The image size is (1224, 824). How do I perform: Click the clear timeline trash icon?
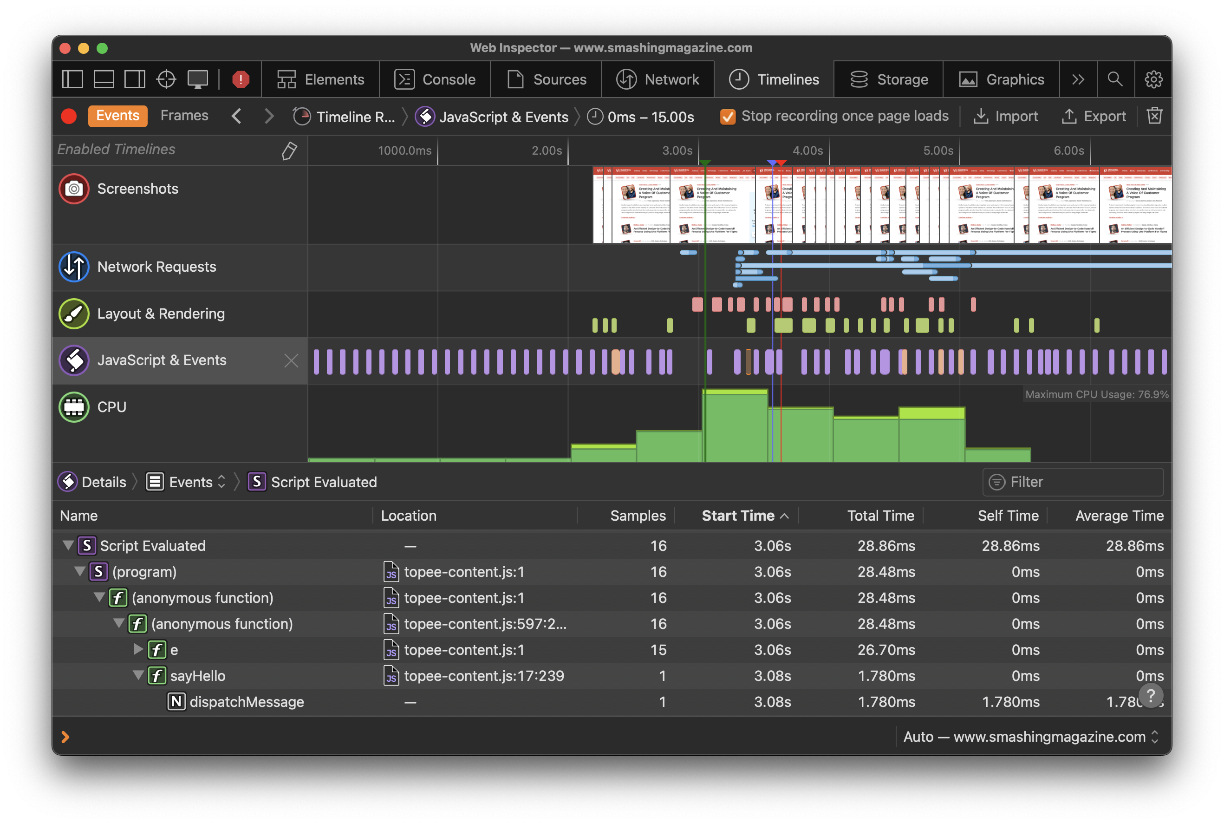tap(1154, 116)
